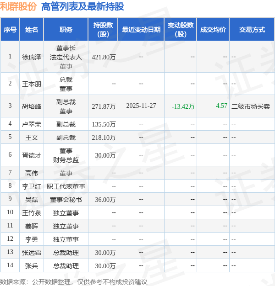The image size is (275, 286).
Task: Click the 421.80万 shareholding value
Action: [104, 57]
